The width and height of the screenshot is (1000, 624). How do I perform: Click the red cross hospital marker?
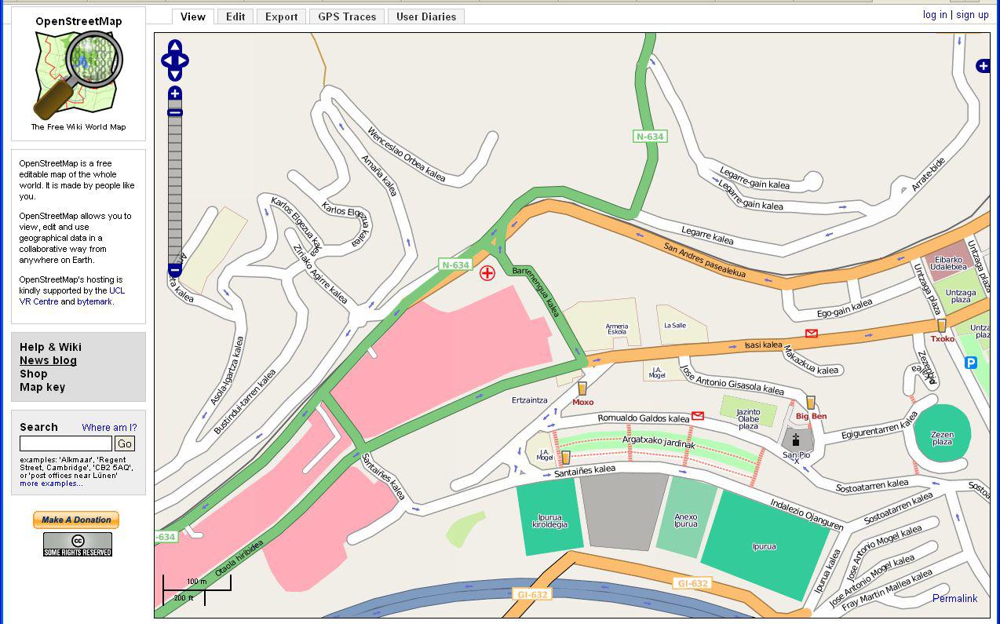[487, 273]
